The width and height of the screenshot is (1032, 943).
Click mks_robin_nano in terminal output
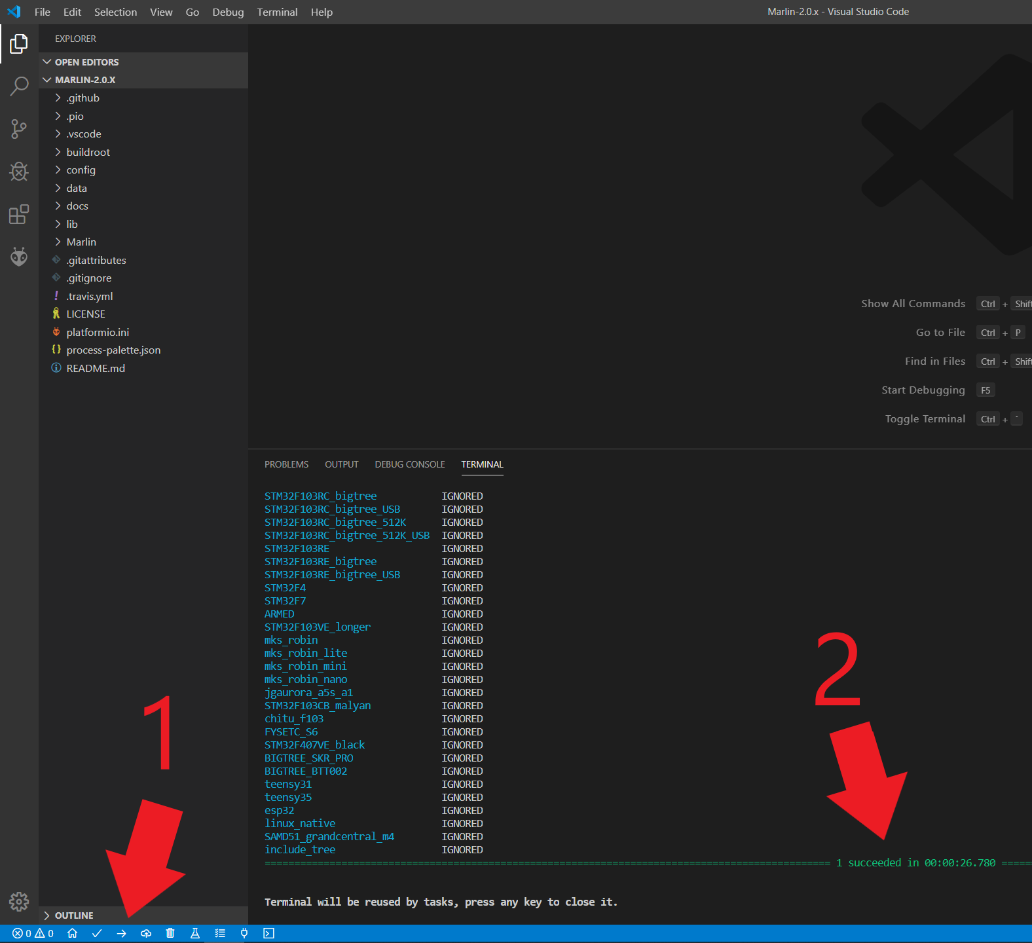[x=306, y=680]
